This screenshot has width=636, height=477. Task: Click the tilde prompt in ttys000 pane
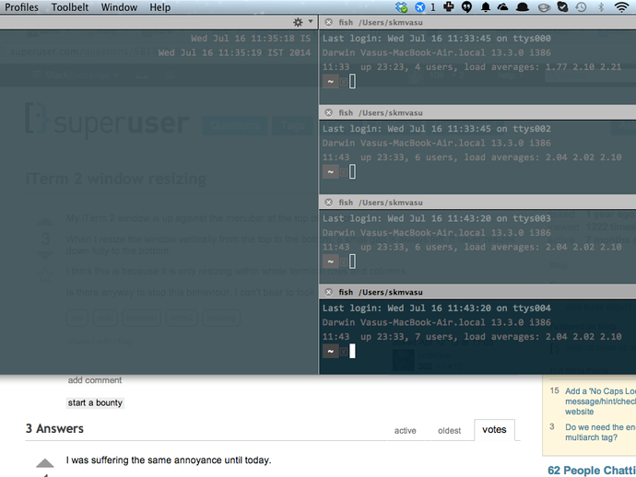331,81
